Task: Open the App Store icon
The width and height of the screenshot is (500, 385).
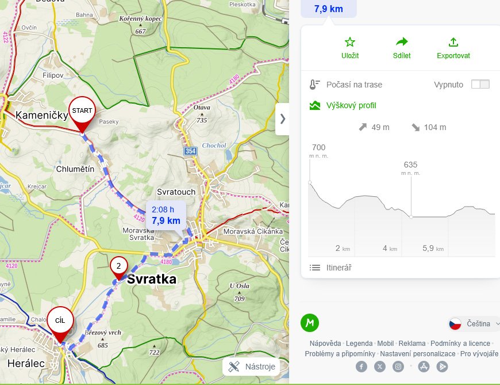Action: [424, 367]
